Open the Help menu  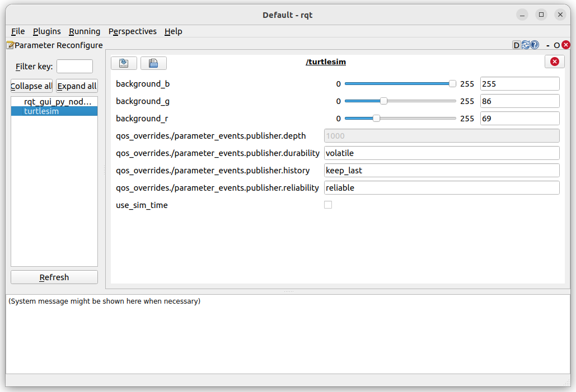174,31
